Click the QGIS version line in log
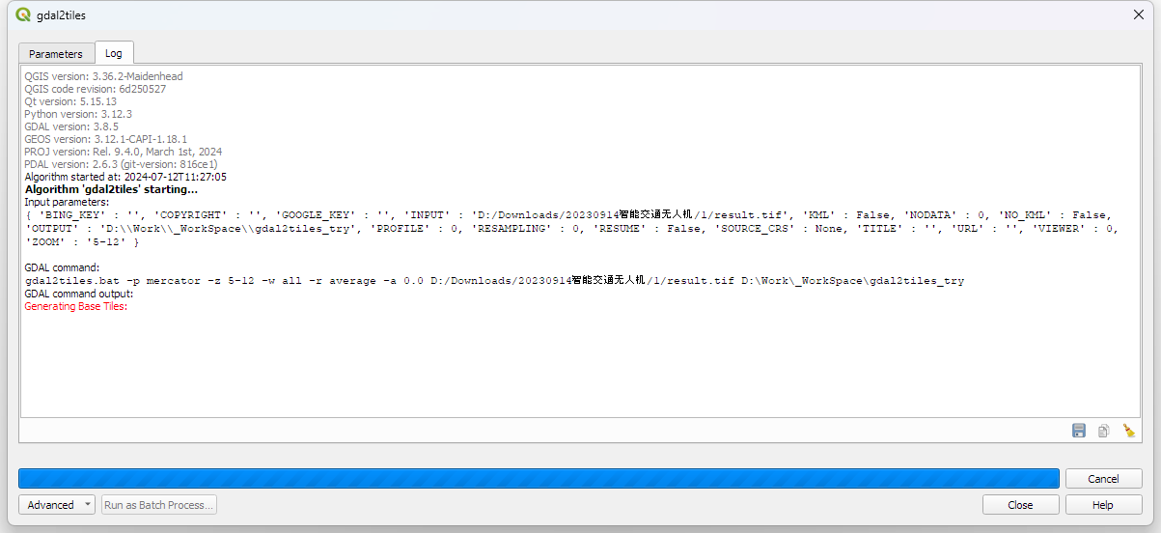Image resolution: width=1161 pixels, height=533 pixels. 103,76
